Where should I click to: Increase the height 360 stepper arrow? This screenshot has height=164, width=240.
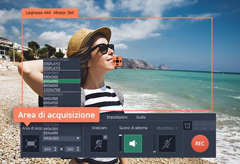(x=78, y=148)
